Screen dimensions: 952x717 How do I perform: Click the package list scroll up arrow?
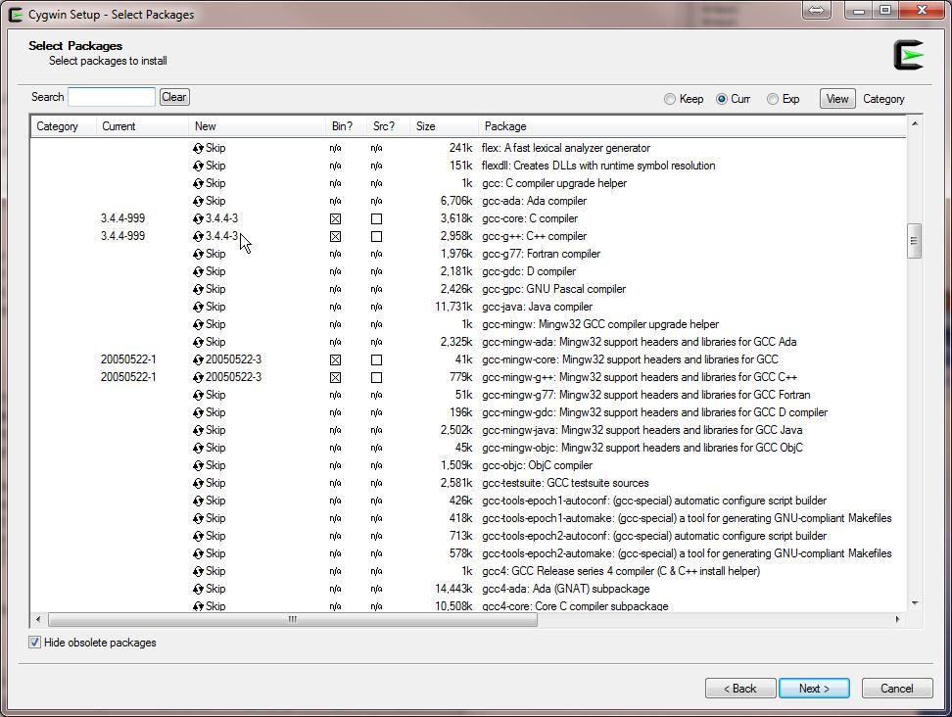coord(915,123)
